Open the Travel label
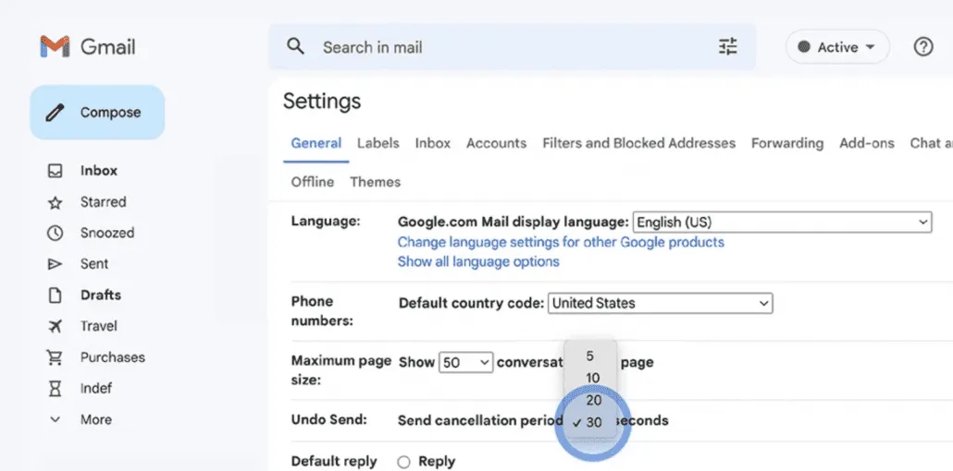The width and height of the screenshot is (953, 471). pos(98,326)
